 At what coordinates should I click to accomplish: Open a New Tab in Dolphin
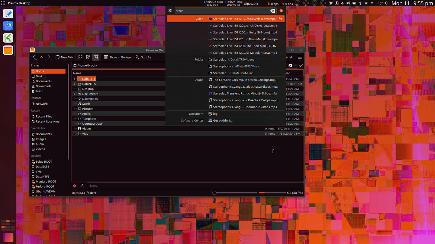64,57
